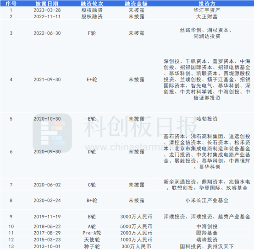This screenshot has height=250, width=254.
Task: Select date cell 2020-10-30
Action: [x=47, y=119]
